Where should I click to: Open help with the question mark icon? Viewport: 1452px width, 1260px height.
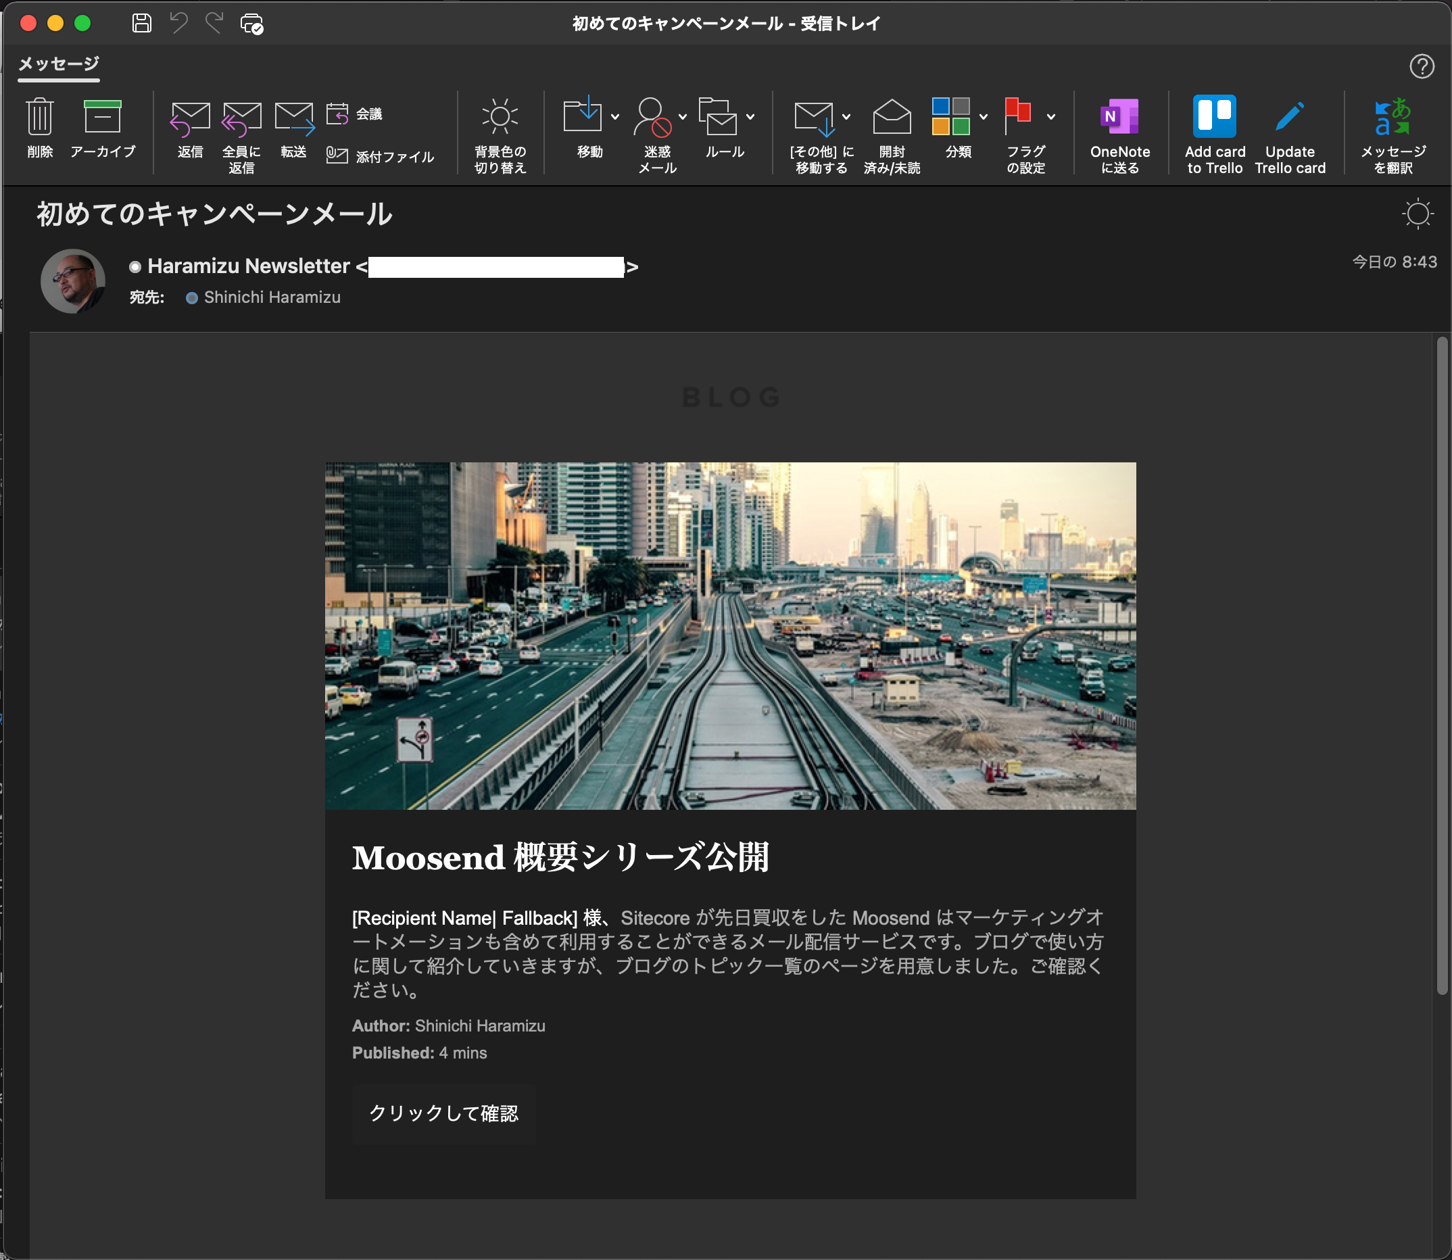click(x=1422, y=66)
